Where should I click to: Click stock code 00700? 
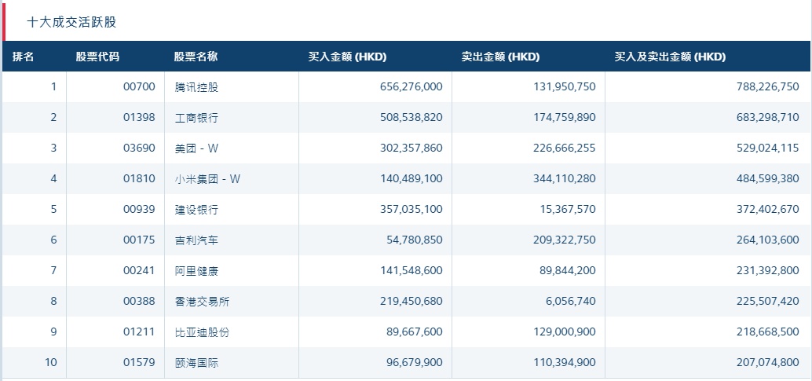[x=140, y=87]
